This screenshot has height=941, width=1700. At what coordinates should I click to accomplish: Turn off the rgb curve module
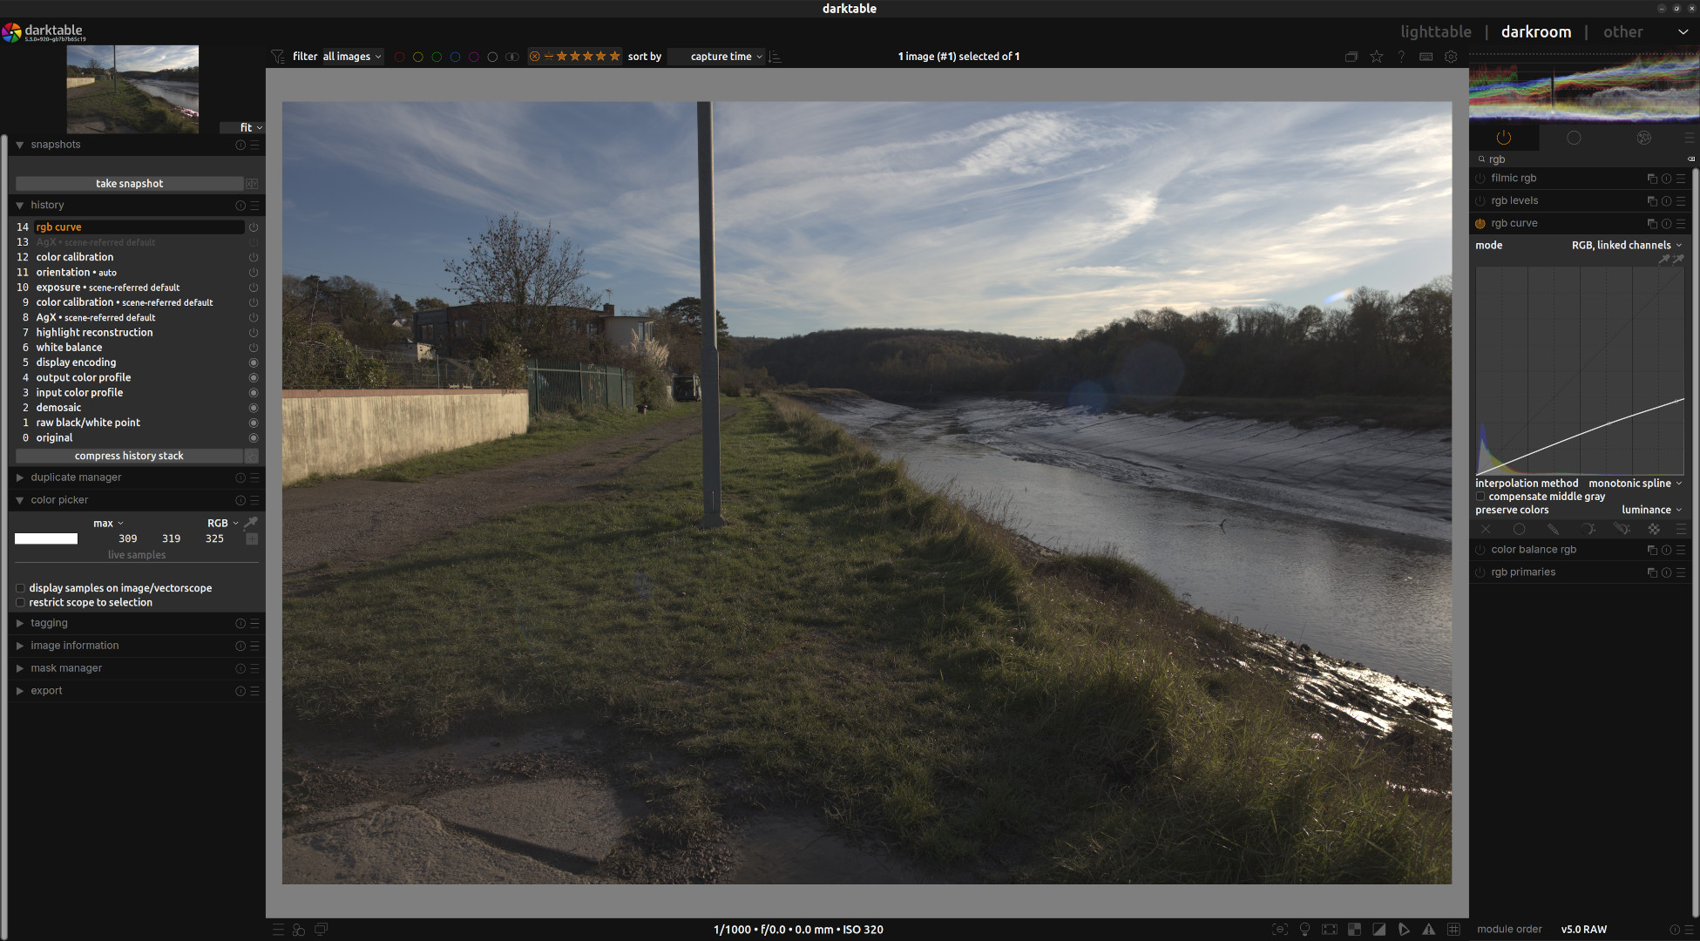point(1480,224)
